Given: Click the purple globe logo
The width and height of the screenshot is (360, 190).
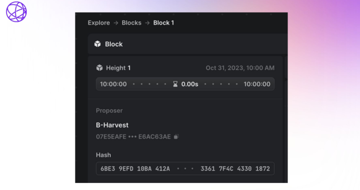Looking at the screenshot, I should 16,11.
